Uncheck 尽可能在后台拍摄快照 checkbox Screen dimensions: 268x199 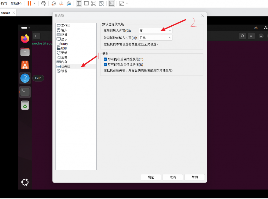[105, 59]
